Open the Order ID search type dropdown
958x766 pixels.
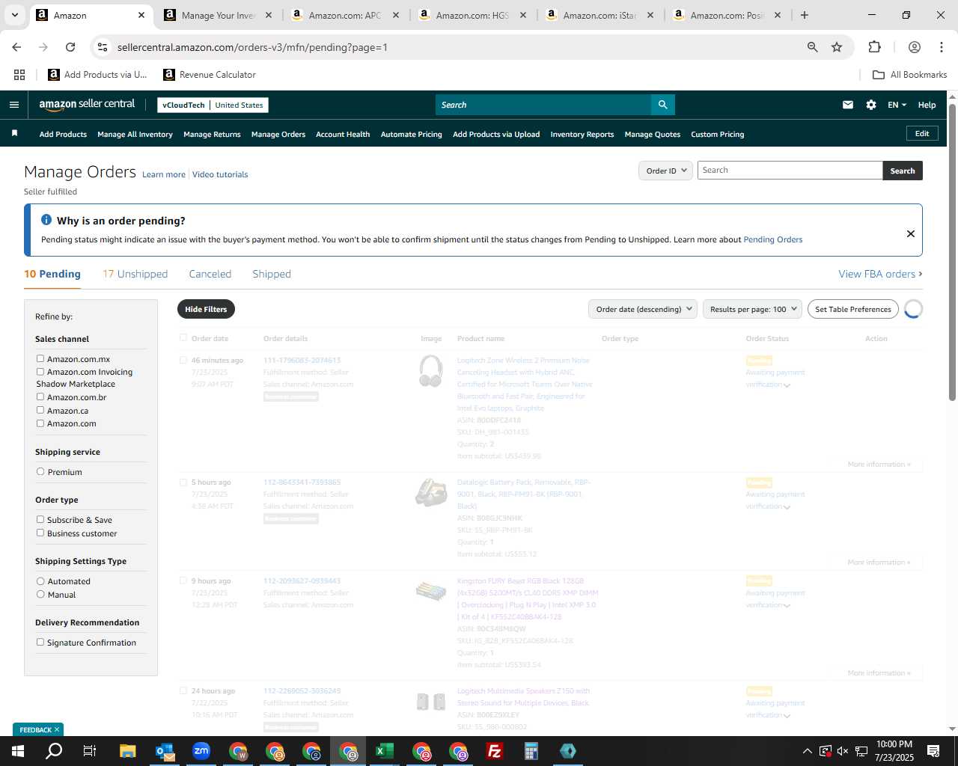[x=665, y=171]
